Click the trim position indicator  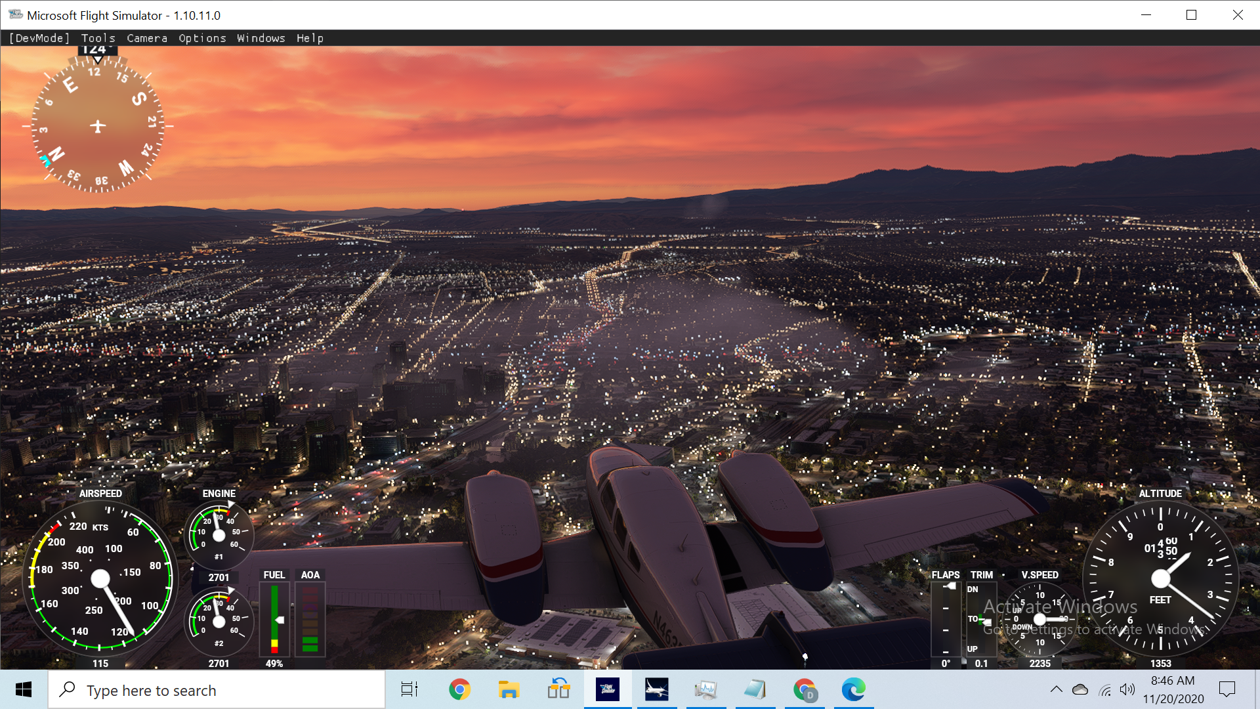coord(981,618)
